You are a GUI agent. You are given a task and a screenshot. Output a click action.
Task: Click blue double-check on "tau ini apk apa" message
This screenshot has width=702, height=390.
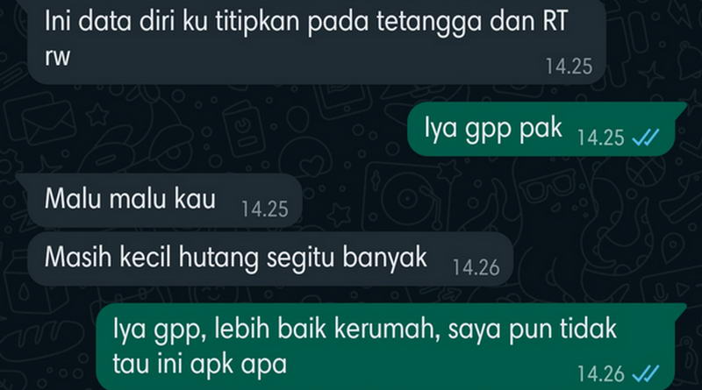pos(645,373)
